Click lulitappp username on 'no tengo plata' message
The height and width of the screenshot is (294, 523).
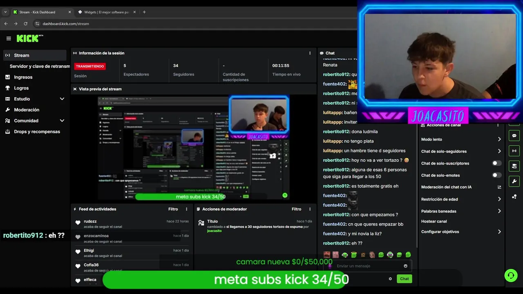333,141
